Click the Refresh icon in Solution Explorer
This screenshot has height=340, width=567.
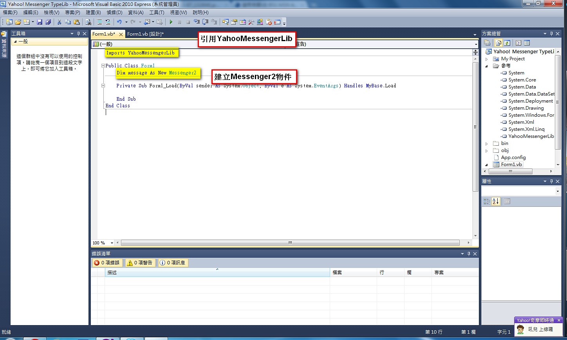[507, 43]
